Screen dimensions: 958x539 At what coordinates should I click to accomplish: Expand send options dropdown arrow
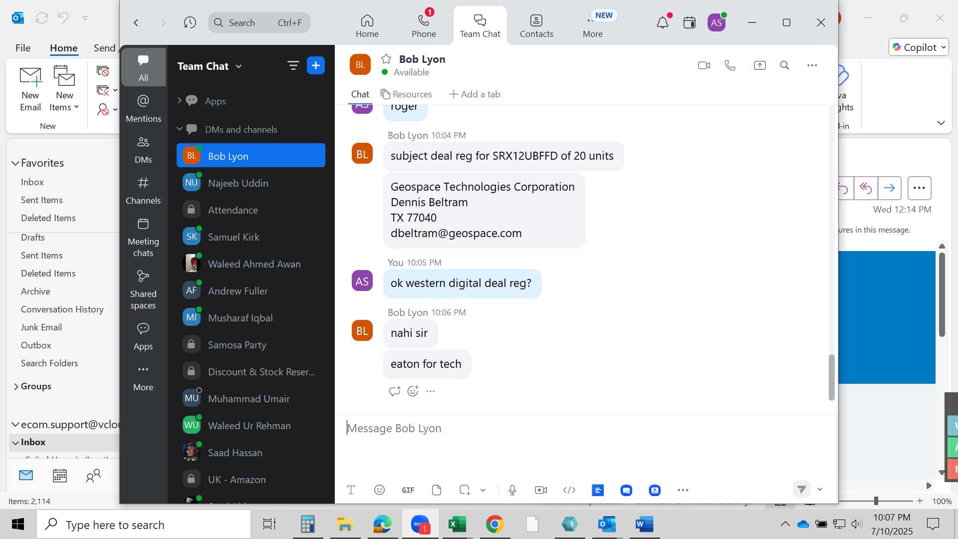pos(819,489)
